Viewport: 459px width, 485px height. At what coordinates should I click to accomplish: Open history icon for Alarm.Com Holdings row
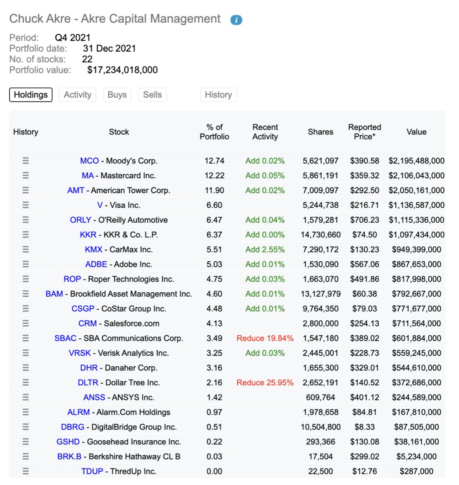coord(26,412)
